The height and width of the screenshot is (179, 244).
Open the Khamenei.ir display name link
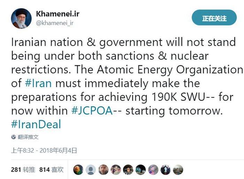pyautogui.click(x=57, y=14)
